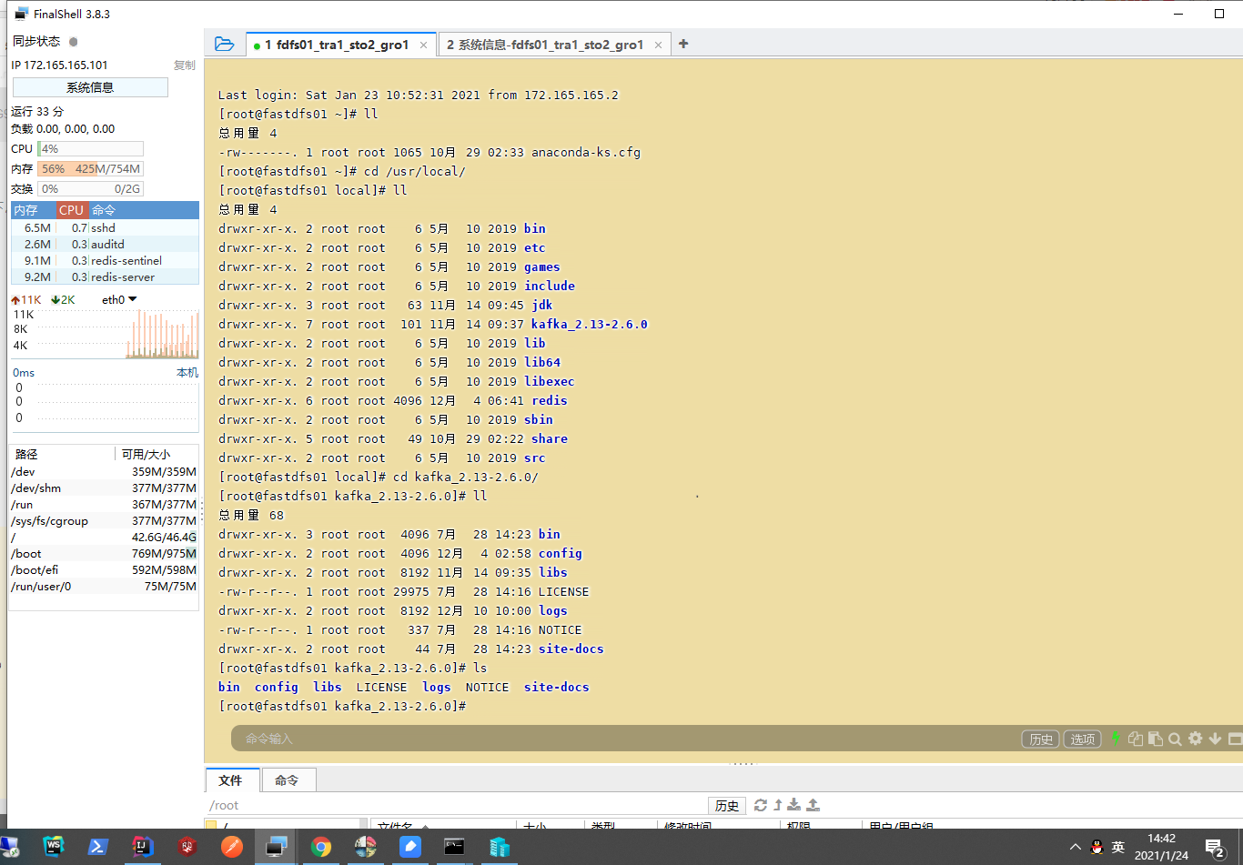This screenshot has width=1243, height=865.
Task: Click the green lightning quick command icon
Action: [1116, 738]
